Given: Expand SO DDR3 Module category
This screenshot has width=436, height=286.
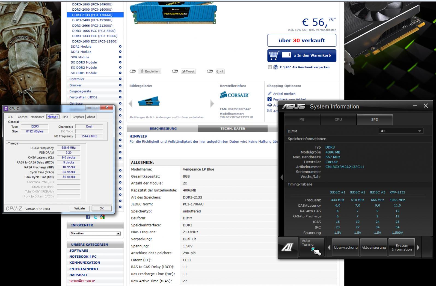Looking at the screenshot, I should click(x=120, y=62).
